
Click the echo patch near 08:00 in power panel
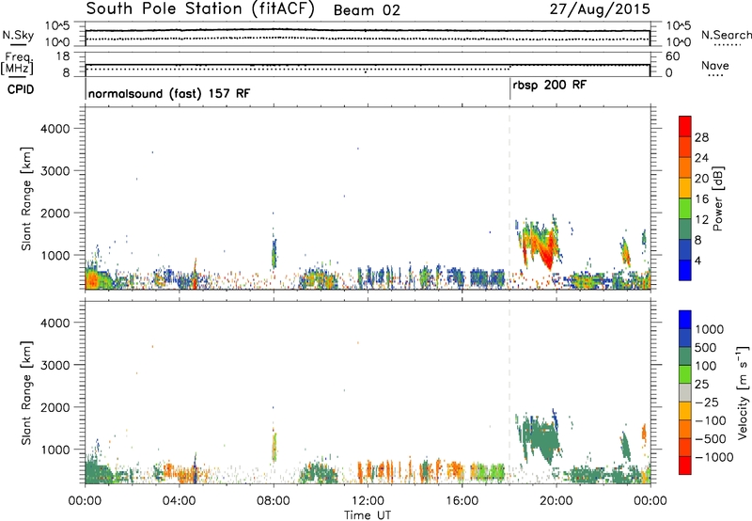[x=274, y=254]
